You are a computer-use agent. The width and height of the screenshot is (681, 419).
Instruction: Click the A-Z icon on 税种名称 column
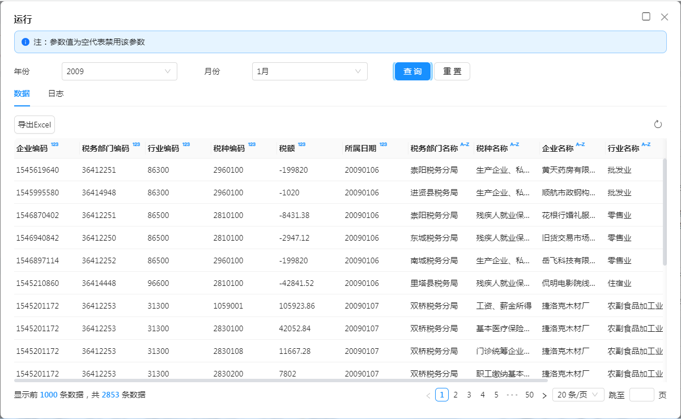tap(514, 145)
